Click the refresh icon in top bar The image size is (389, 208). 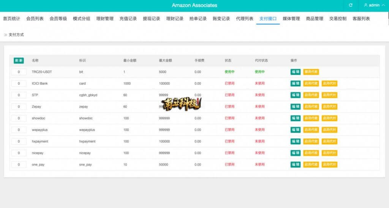350,5
